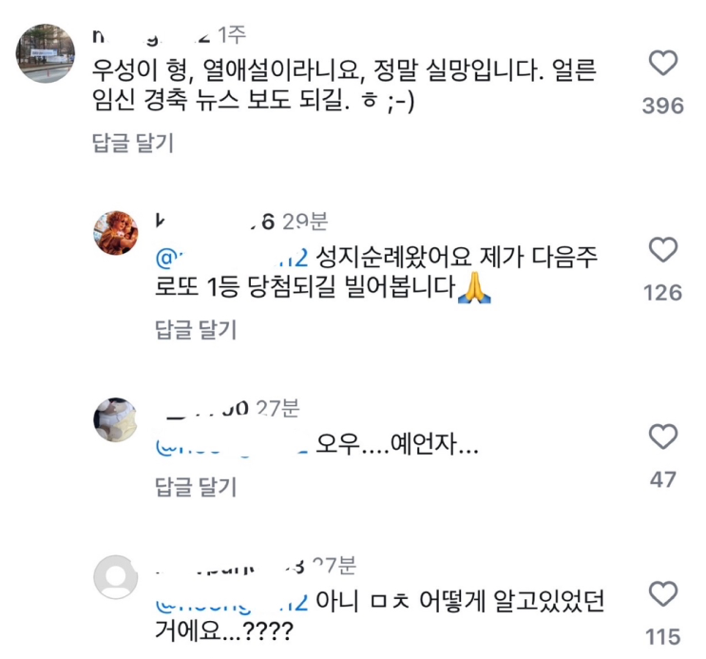The height and width of the screenshot is (659, 706).
Task: Reply to the '우성이 형' comment
Action: pos(133,144)
